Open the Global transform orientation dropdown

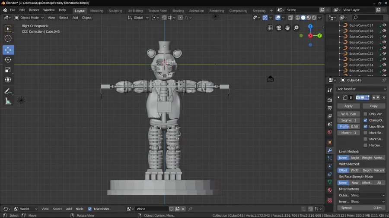click(138, 18)
